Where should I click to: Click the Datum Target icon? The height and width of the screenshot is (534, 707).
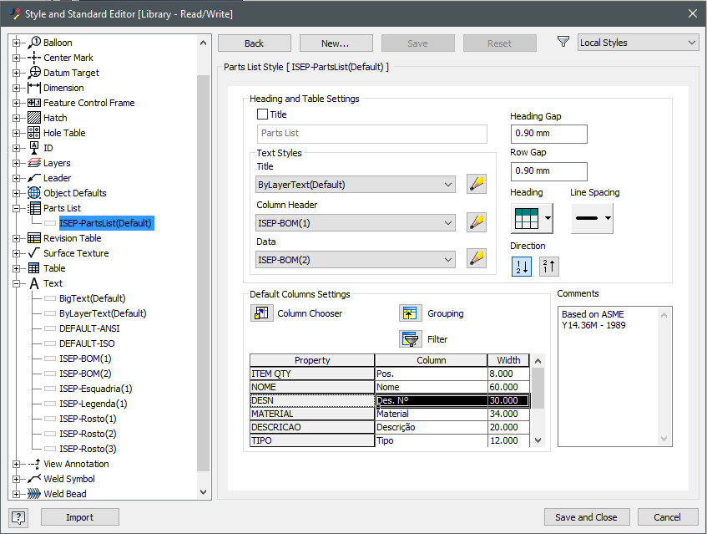pos(34,73)
